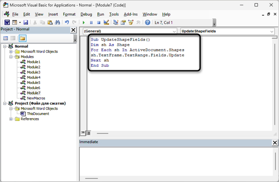Run the macro with green play icon
The image size is (279, 182).
click(83, 22)
